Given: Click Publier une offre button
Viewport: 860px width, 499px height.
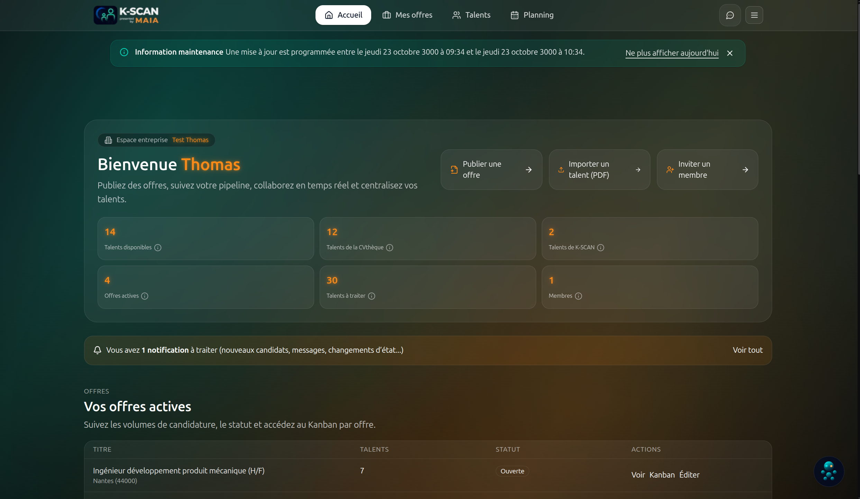Looking at the screenshot, I should point(491,169).
